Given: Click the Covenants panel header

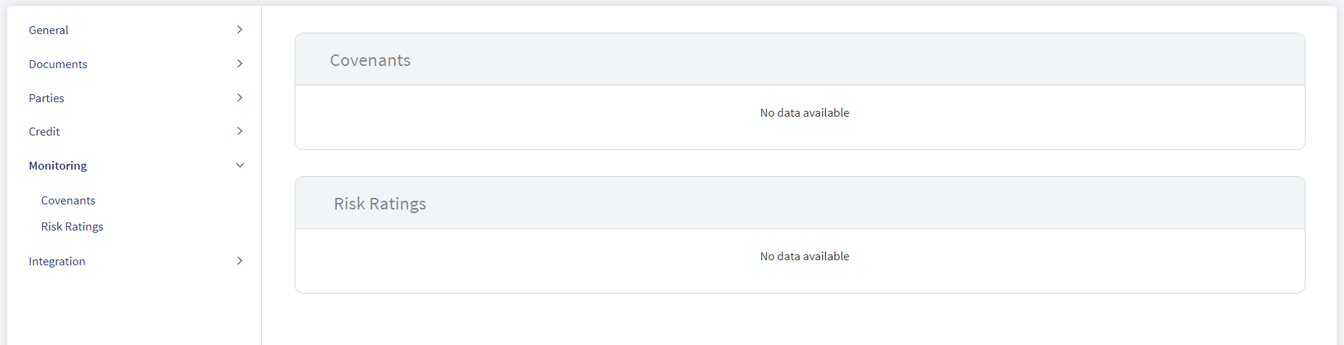Looking at the screenshot, I should coord(800,59).
